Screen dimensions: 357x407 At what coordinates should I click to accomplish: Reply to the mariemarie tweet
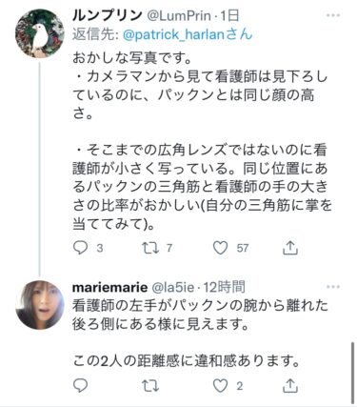point(80,385)
